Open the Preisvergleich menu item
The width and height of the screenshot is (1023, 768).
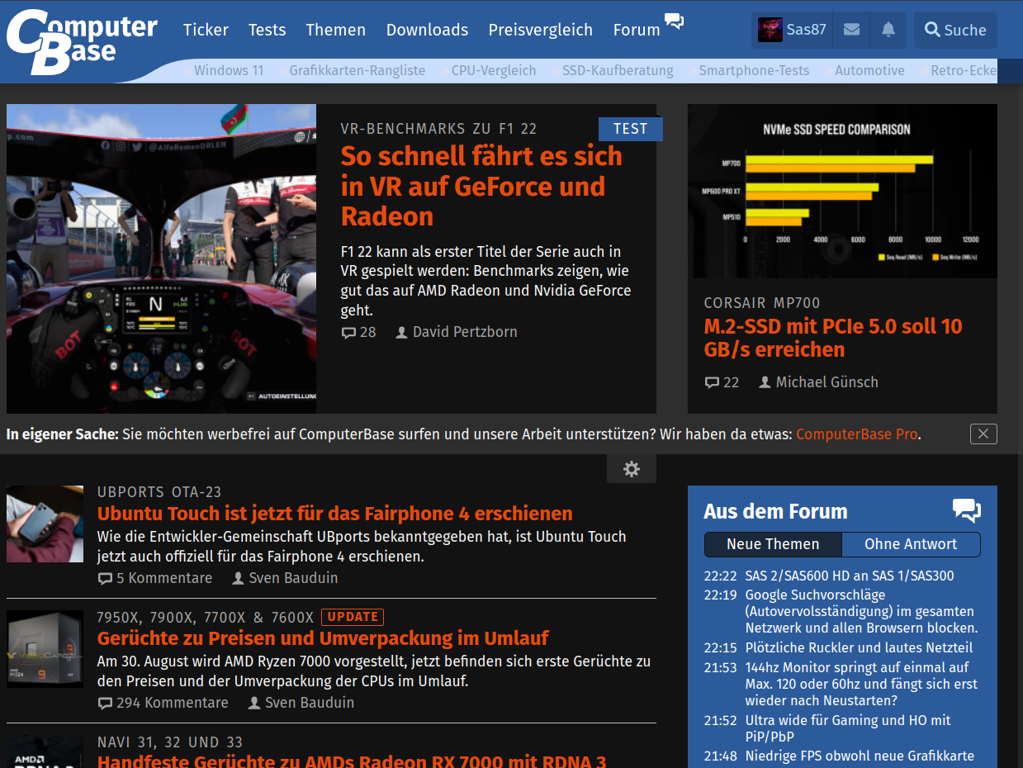click(540, 30)
